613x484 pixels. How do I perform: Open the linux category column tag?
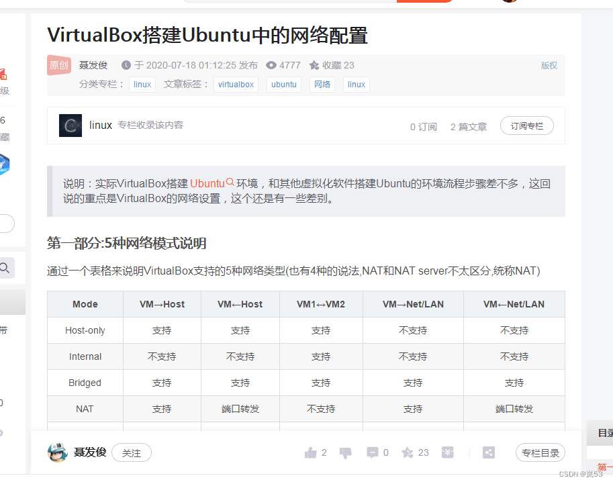point(142,85)
